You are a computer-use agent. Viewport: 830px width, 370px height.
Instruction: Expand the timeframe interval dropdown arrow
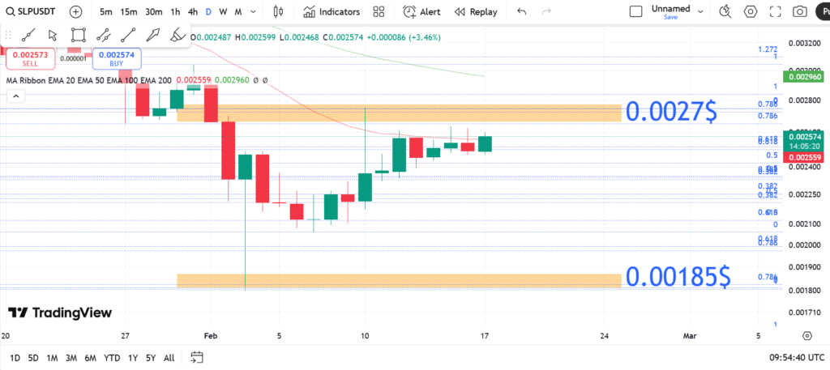255,12
